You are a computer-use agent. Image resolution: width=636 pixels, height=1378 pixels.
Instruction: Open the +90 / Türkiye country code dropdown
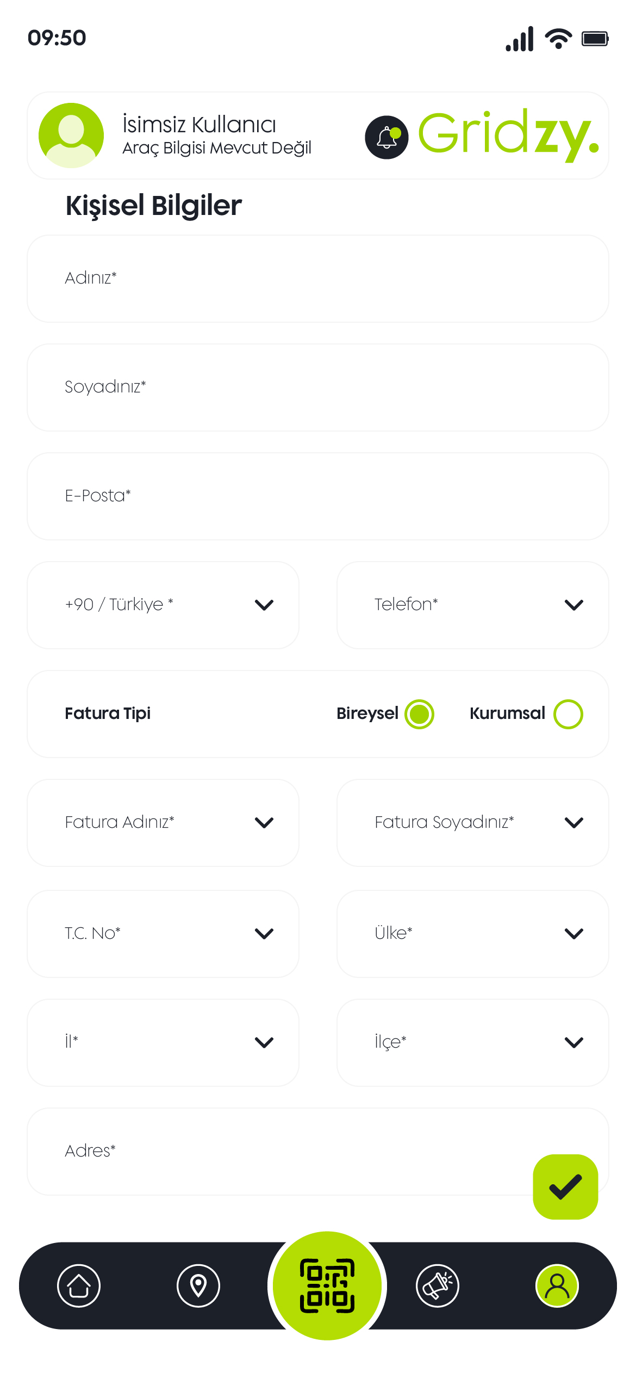tap(163, 605)
